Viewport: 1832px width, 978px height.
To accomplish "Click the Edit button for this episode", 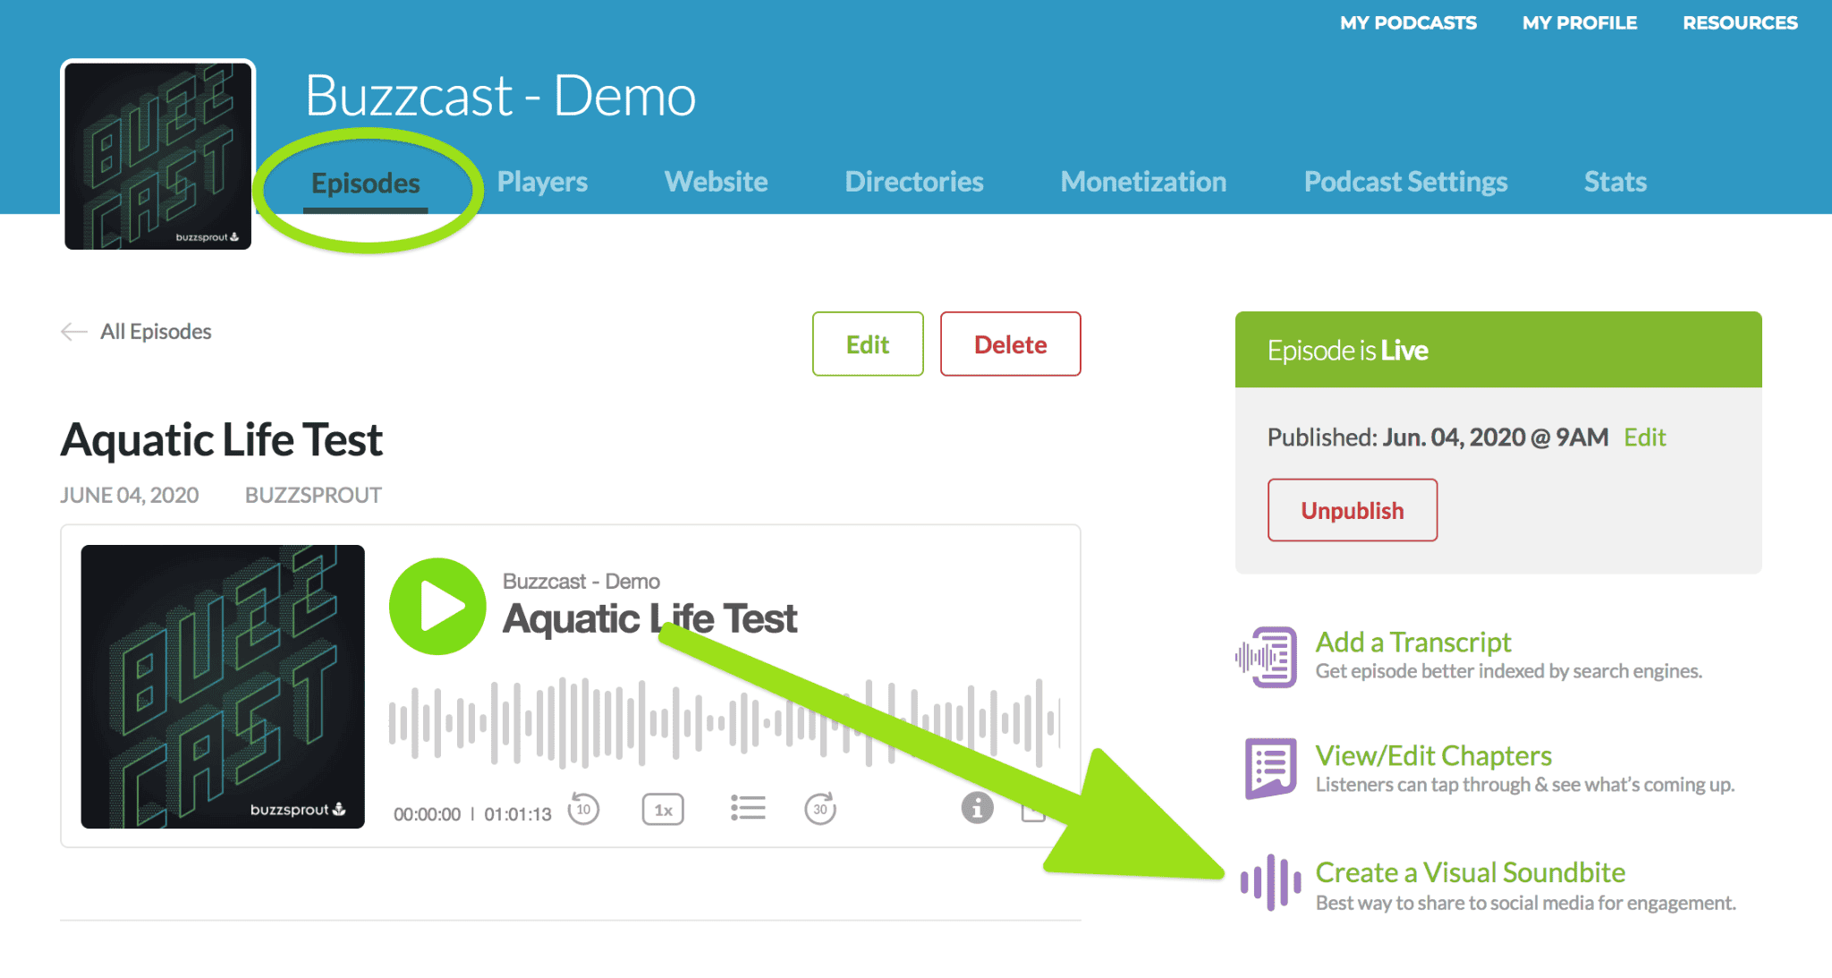I will (866, 344).
